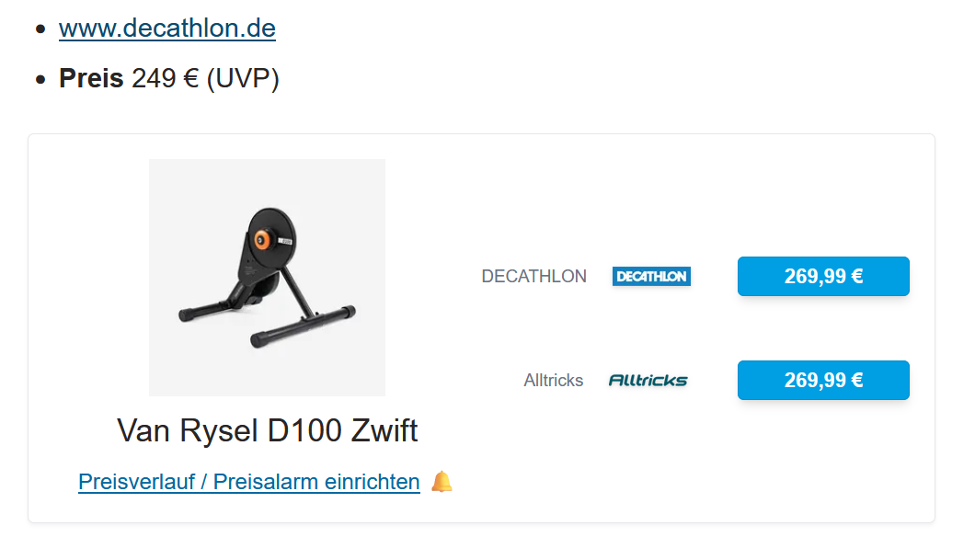Click the price alarm bell icon
Screen dimensions: 975x560
click(x=442, y=481)
